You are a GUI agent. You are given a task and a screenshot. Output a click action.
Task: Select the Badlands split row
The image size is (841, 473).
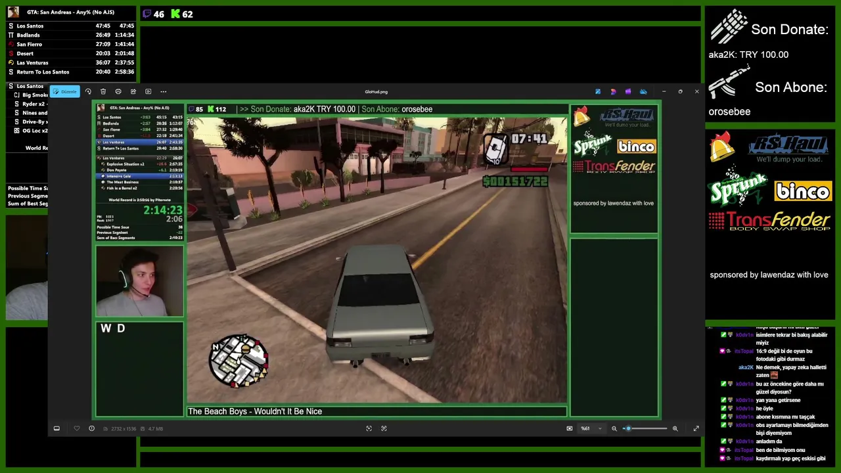pyautogui.click(x=72, y=35)
